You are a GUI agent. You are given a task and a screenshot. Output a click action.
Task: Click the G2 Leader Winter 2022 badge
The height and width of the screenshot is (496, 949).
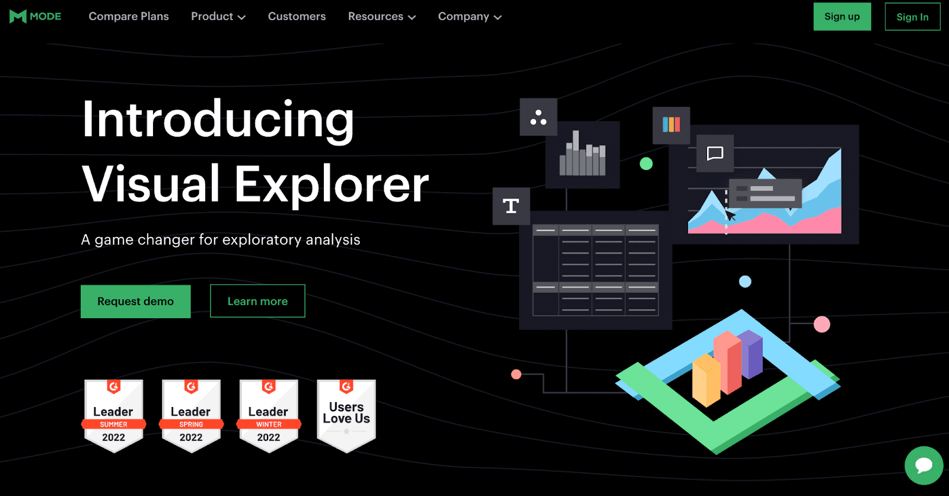click(x=269, y=416)
